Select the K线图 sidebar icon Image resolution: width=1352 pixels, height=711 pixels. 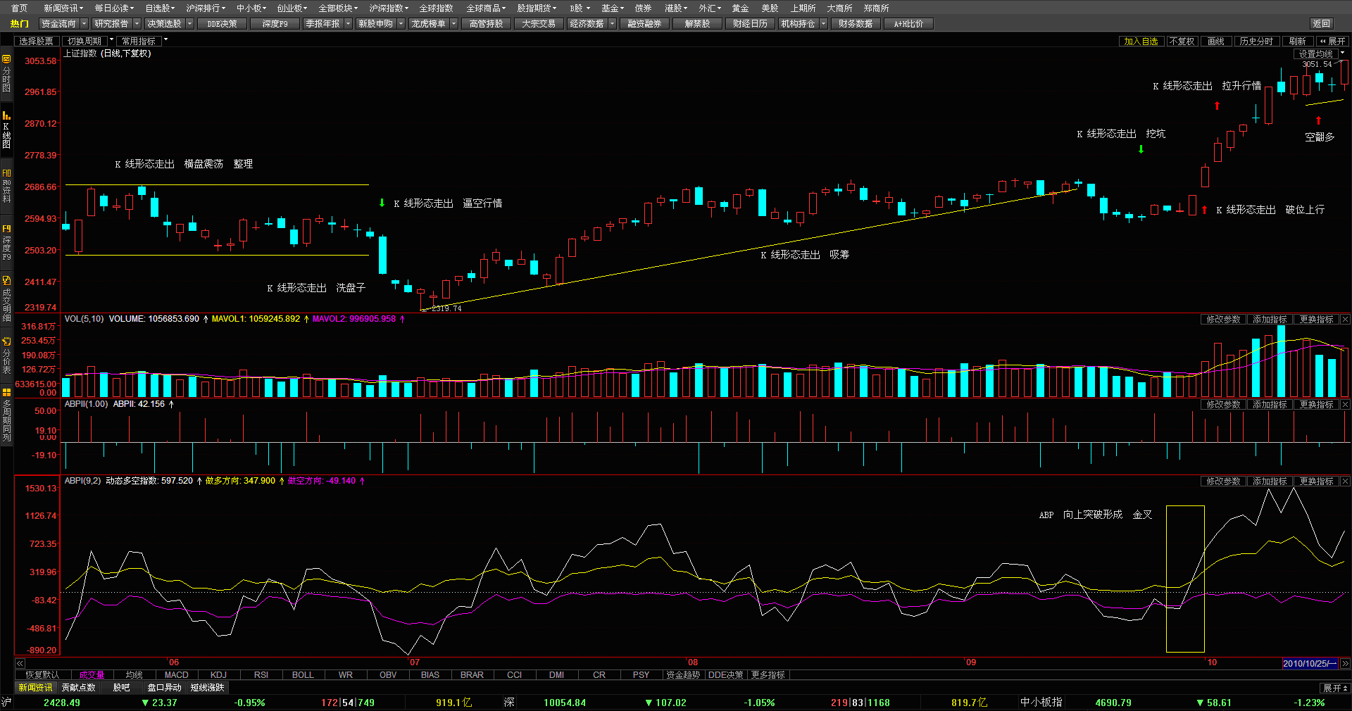click(x=6, y=129)
